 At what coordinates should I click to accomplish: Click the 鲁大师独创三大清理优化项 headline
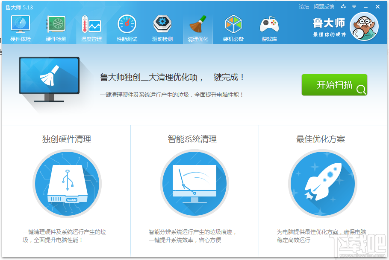click(x=172, y=78)
